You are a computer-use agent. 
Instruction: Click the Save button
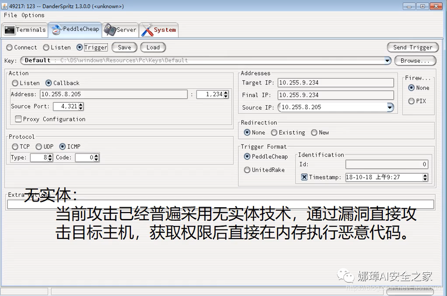pos(124,47)
